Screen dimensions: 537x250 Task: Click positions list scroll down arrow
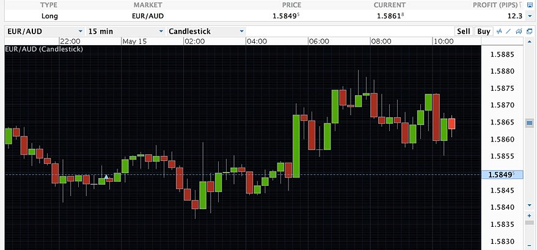coord(530,16)
